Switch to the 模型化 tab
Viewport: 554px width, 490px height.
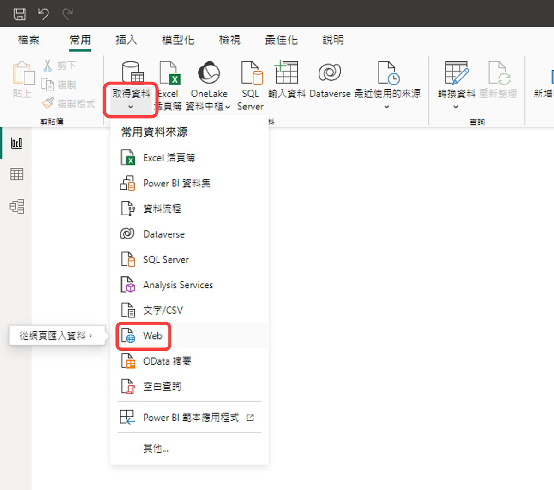(x=178, y=40)
